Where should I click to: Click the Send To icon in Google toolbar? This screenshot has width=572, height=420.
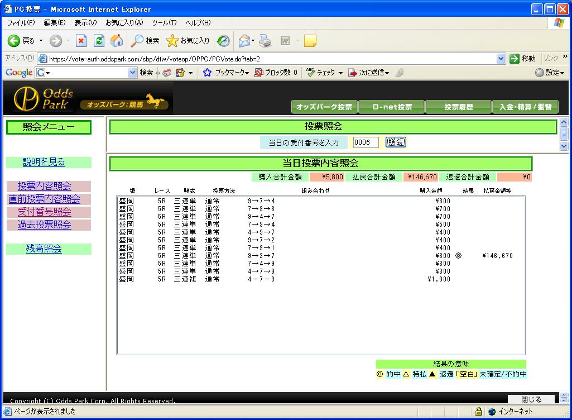(352, 73)
